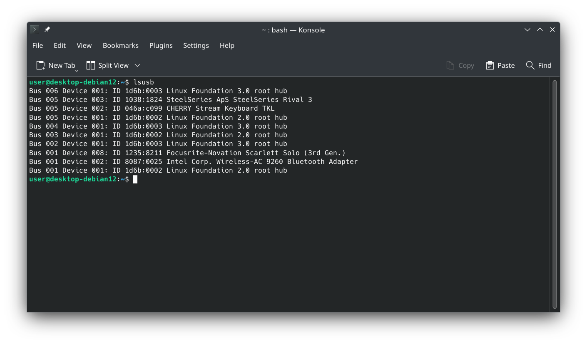Click the 'Bus 006 Device 001' line
Screen dimensions: 587x344
158,91
